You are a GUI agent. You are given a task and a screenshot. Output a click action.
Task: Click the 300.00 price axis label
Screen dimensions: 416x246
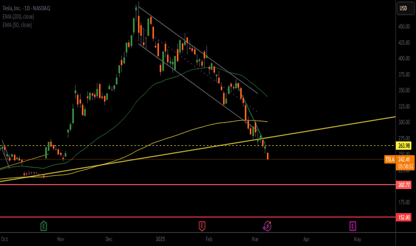click(404, 122)
